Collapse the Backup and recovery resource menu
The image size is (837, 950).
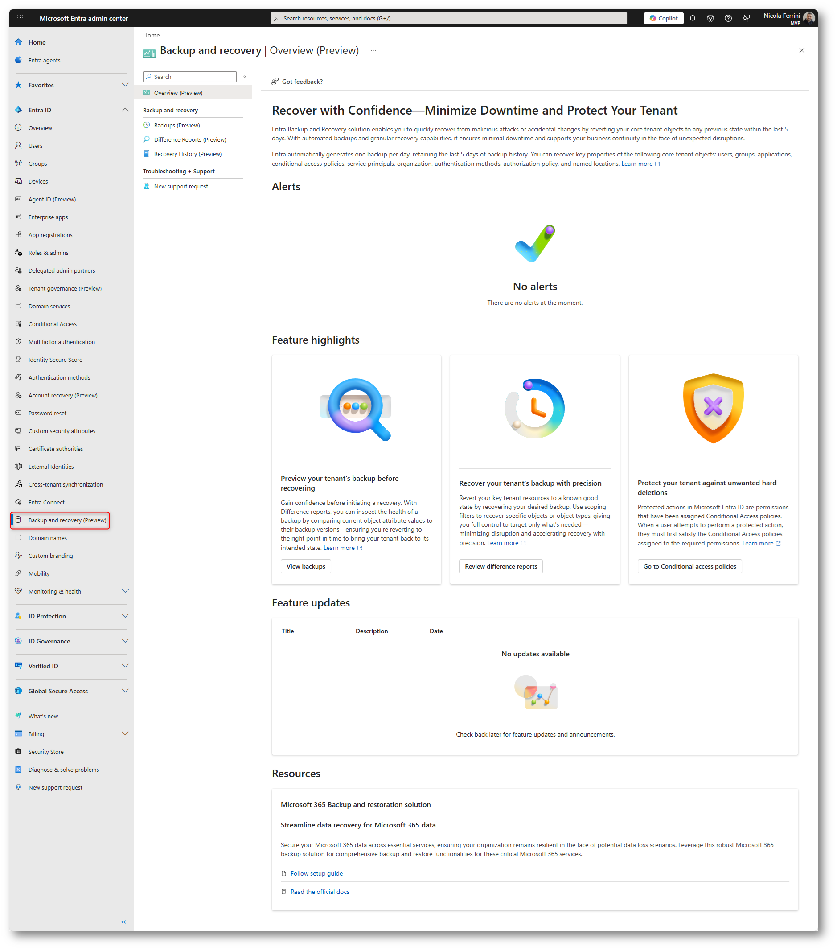coord(245,77)
